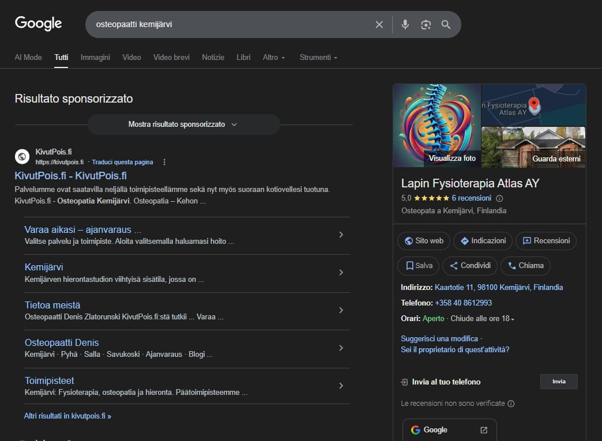Click the Sito web button

423,241
